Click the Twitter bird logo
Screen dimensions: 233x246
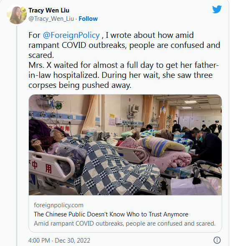click(x=217, y=9)
